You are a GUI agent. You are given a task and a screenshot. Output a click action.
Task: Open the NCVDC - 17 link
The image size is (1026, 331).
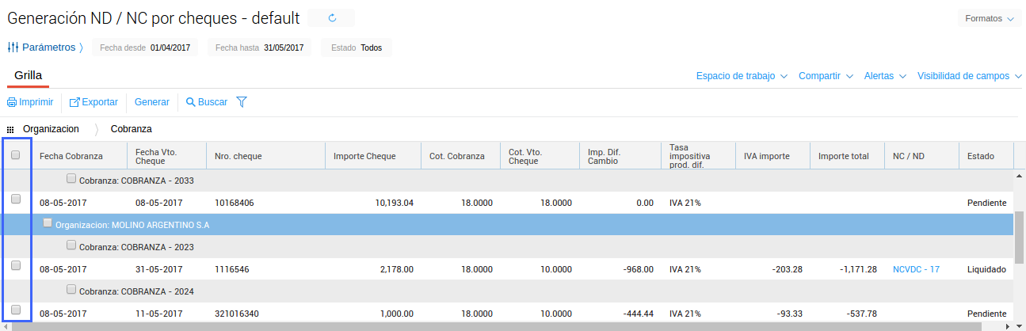pyautogui.click(x=916, y=269)
